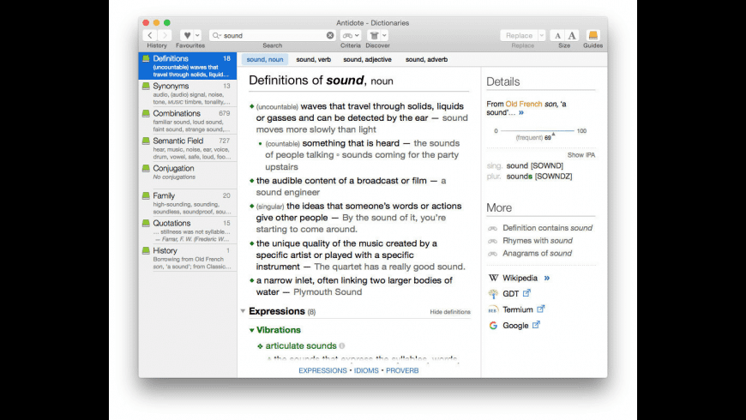The height and width of the screenshot is (420, 746).
Task: Jump to PROVERB section link
Action: [402, 370]
